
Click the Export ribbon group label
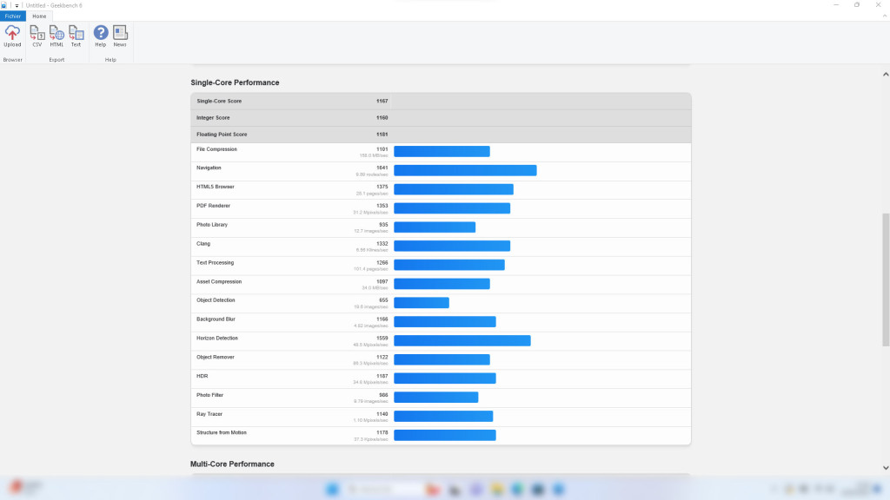click(x=56, y=60)
